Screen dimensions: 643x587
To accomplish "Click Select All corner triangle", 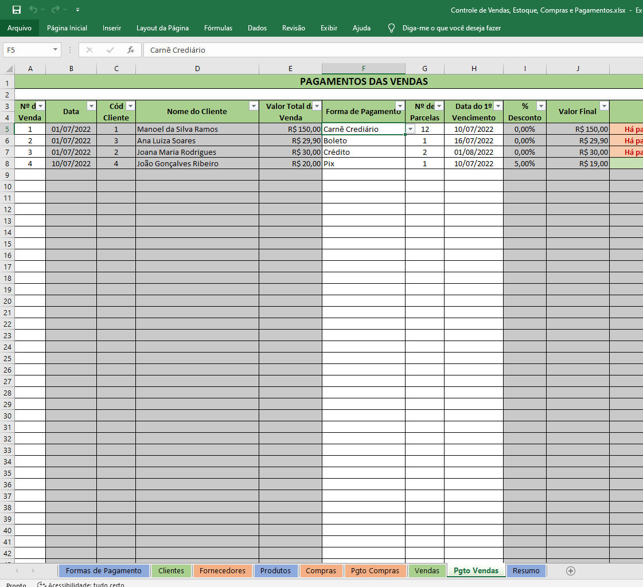I will tap(8, 69).
